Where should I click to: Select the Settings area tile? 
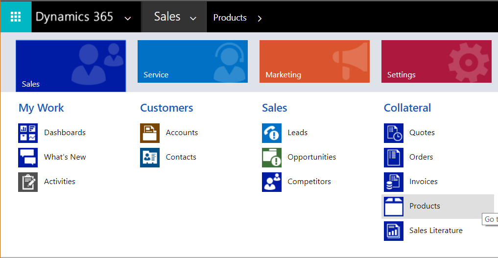pyautogui.click(x=436, y=61)
